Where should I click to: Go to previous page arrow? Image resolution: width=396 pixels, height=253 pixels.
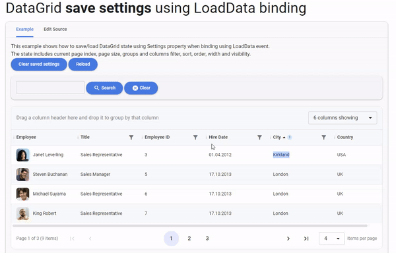(90, 239)
